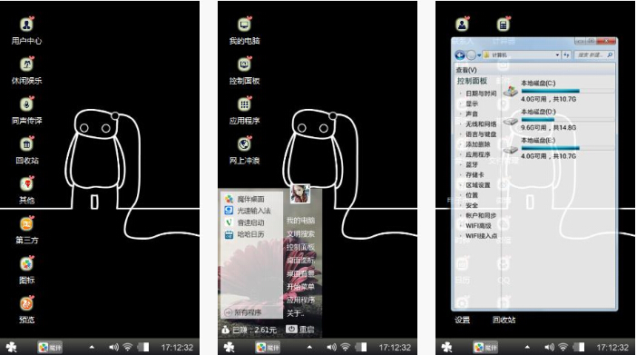Select 存储卡 in the control panel tree

click(475, 174)
